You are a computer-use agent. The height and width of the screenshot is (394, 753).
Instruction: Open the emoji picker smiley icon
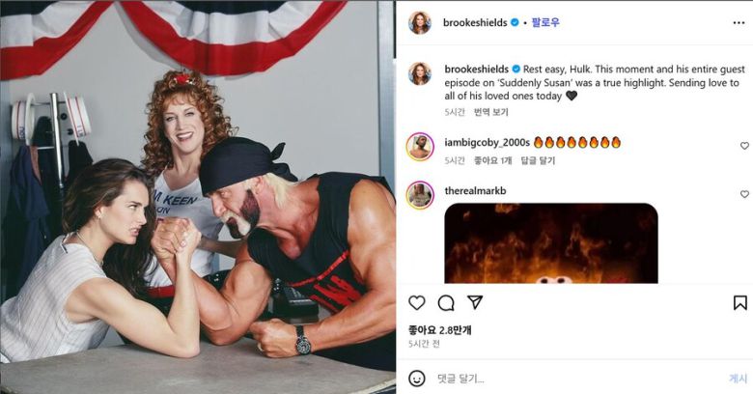pos(417,379)
